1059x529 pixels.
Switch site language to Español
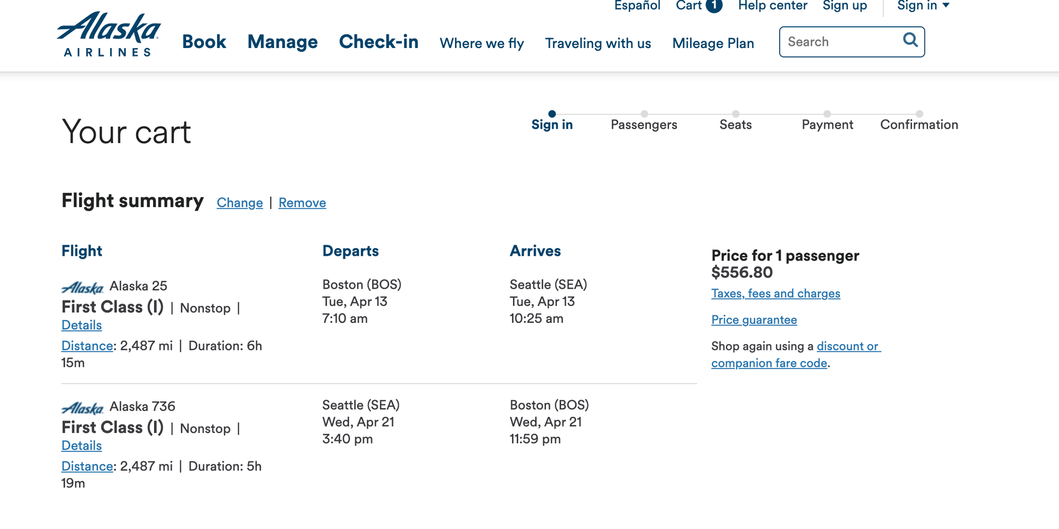[637, 6]
